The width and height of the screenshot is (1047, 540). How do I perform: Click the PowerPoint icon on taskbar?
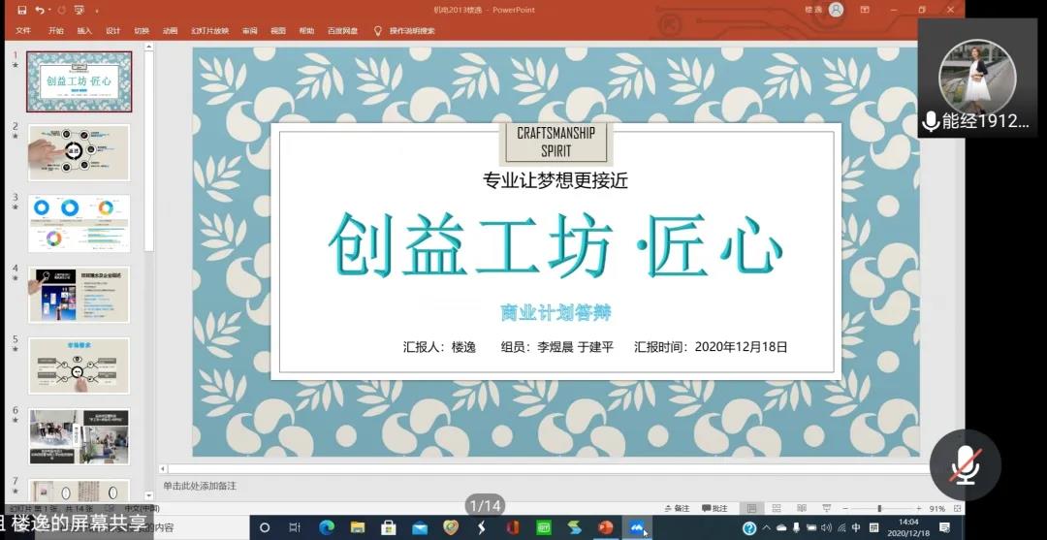click(x=606, y=527)
